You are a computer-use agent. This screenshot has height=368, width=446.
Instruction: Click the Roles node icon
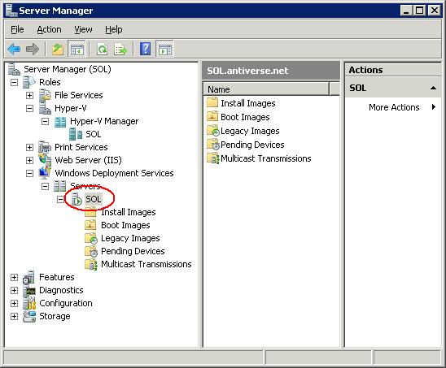[x=29, y=82]
